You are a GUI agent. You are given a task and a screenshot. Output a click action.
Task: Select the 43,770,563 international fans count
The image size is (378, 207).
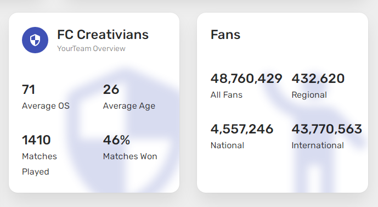tap(327, 129)
